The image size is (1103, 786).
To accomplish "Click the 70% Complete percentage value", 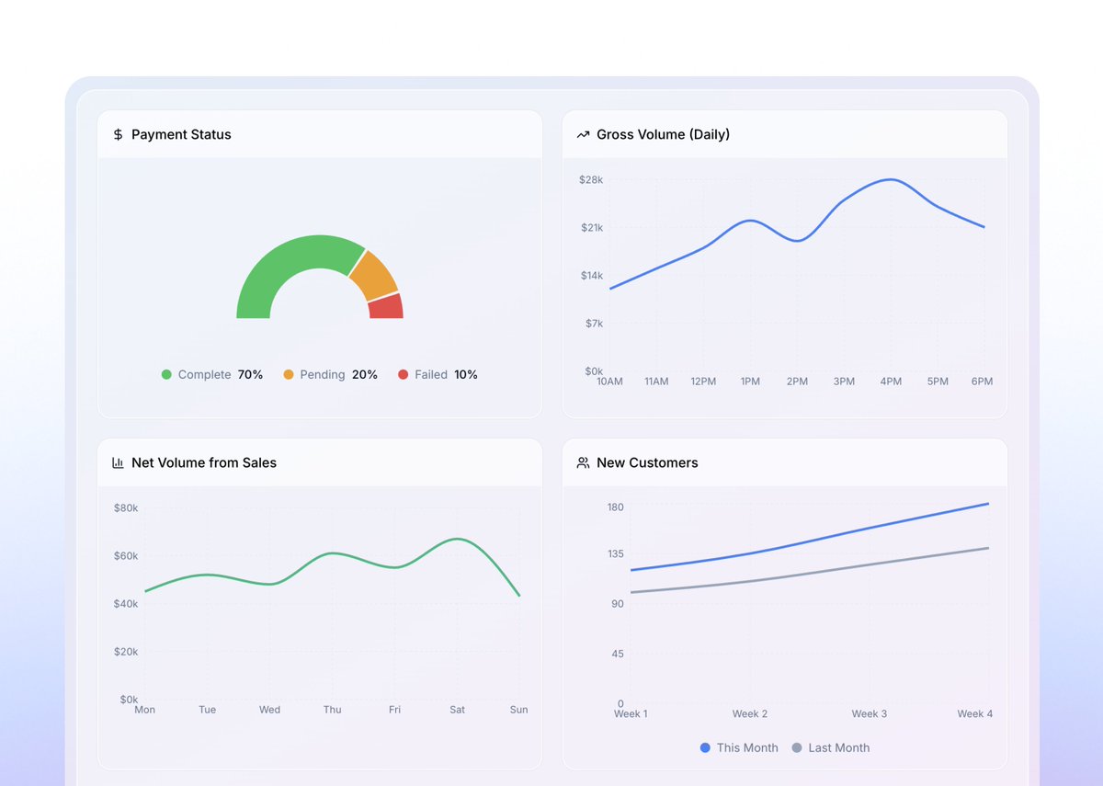I will coord(250,375).
